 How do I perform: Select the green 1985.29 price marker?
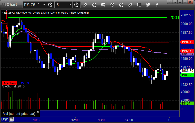coord(187,75)
